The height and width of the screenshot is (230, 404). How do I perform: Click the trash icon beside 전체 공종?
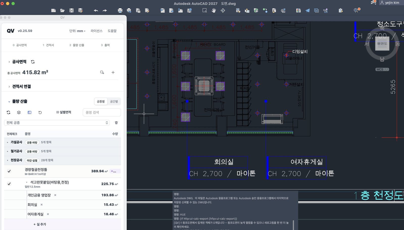(116, 123)
